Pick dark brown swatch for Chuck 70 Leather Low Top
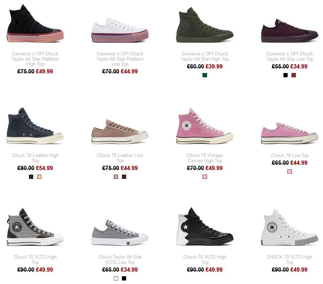The height and width of the screenshot is (284, 323). click(124, 177)
